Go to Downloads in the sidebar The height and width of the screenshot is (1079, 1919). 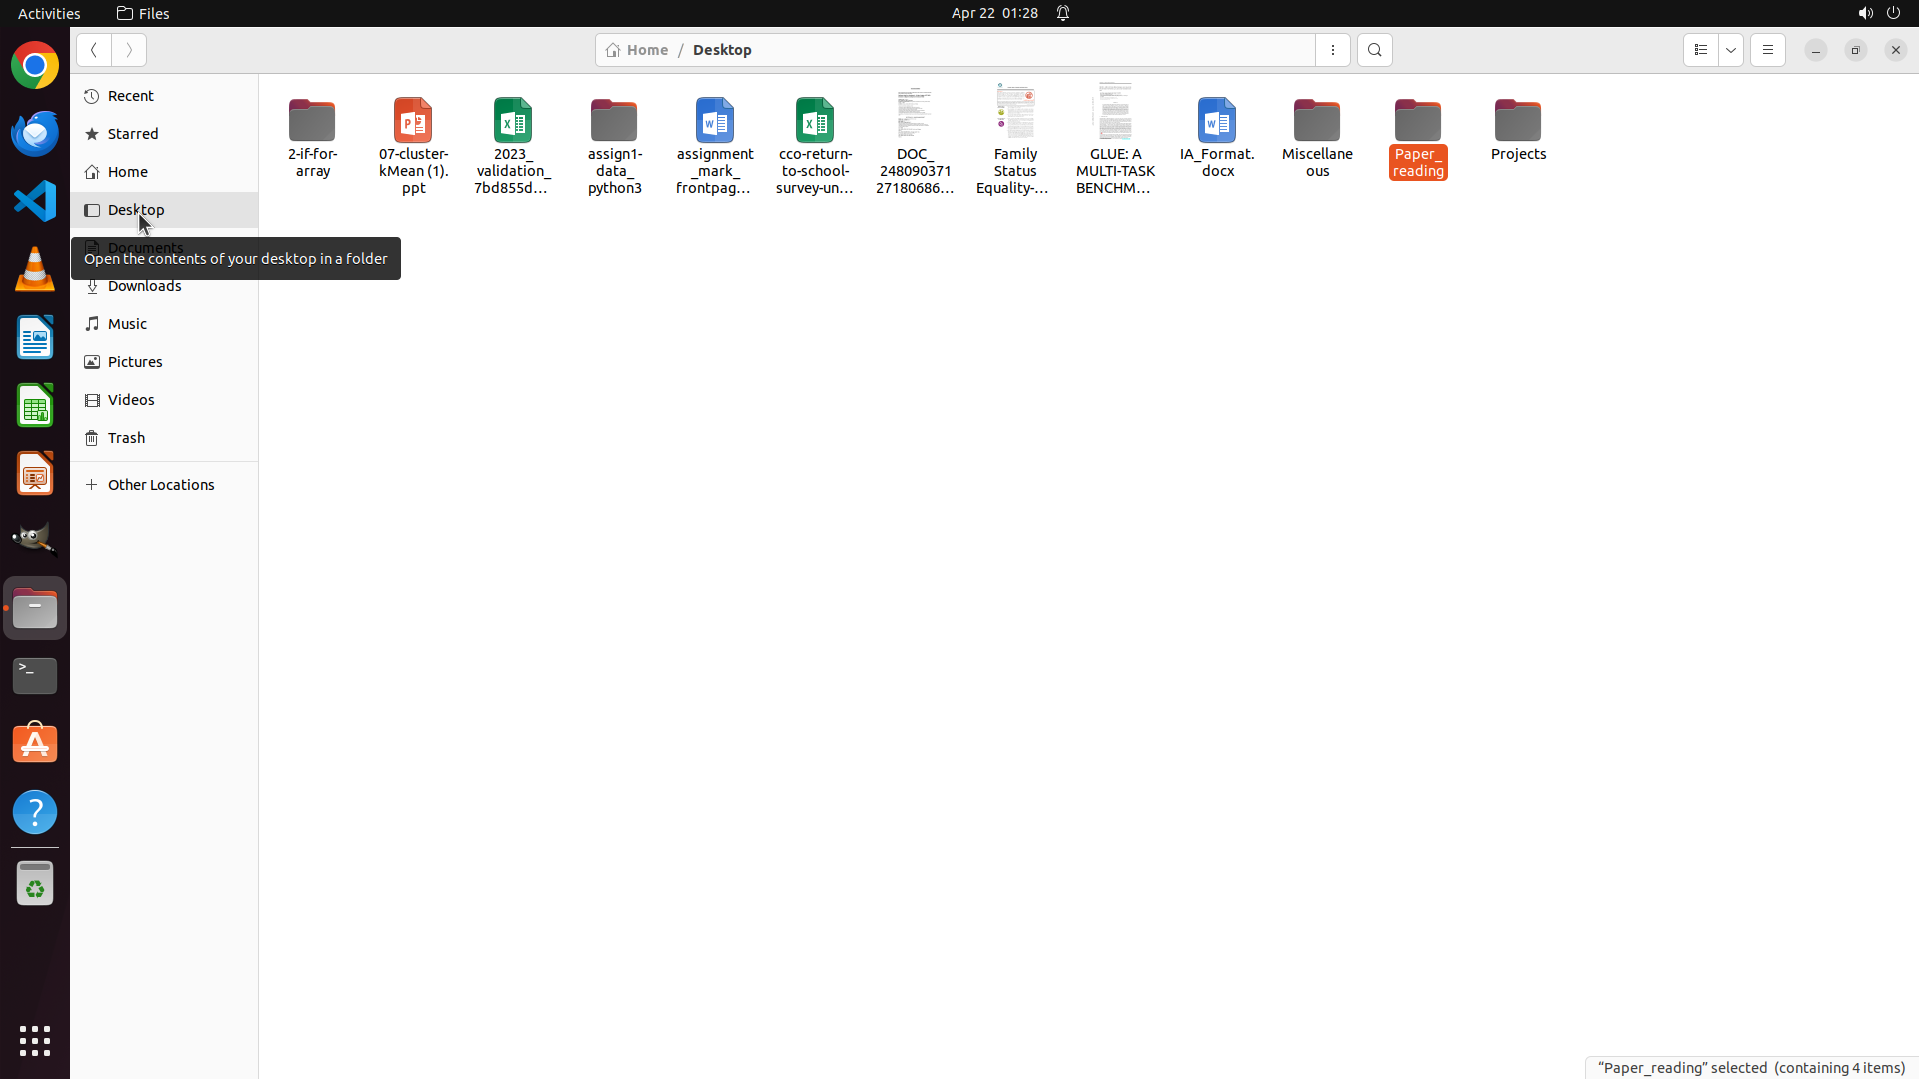(144, 287)
